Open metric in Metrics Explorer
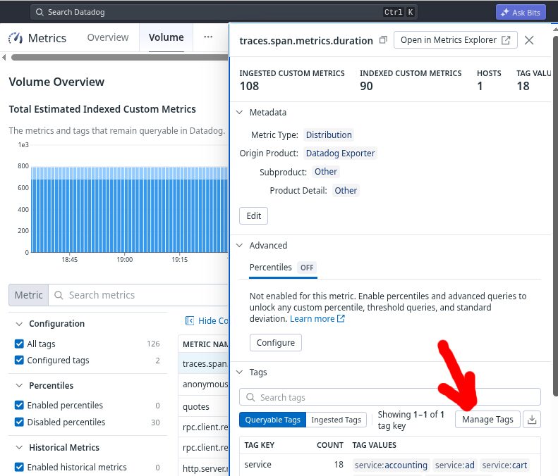 [456, 40]
